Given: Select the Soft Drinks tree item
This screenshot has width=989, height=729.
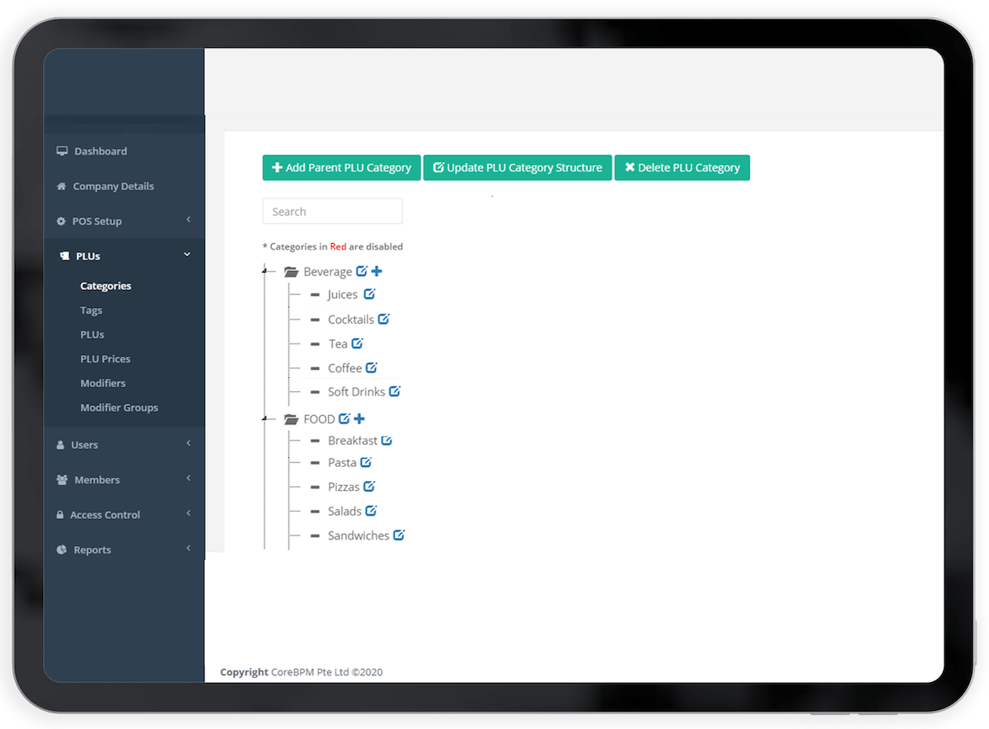Looking at the screenshot, I should click(x=357, y=392).
